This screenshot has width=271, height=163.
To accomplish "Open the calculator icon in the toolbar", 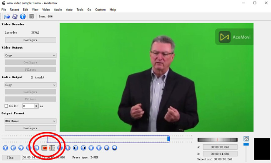I will 31,16.
